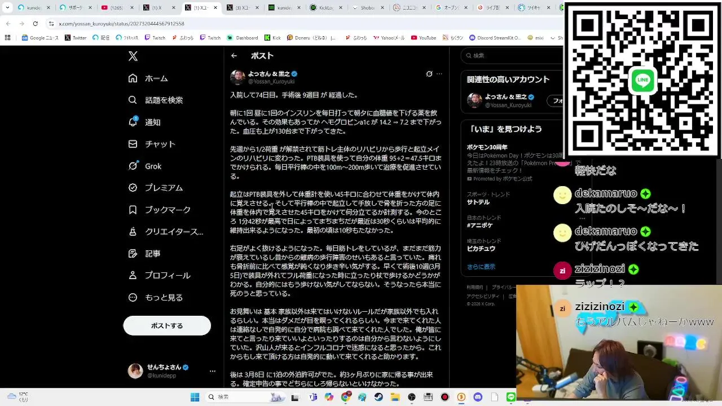Close the active X post tab

pyautogui.click(x=215, y=8)
